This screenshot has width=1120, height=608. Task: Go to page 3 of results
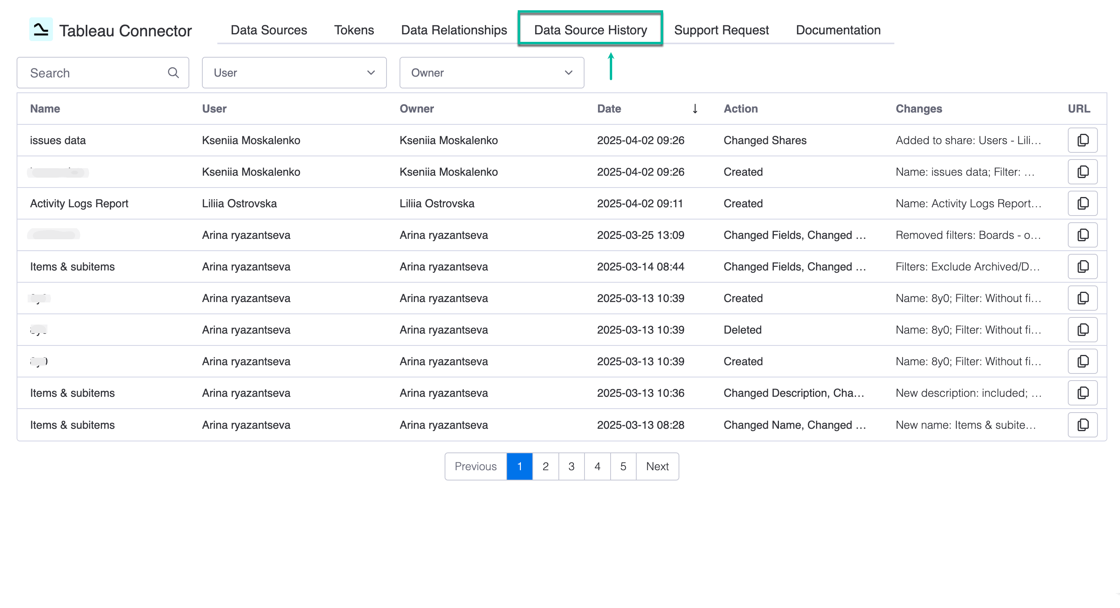pyautogui.click(x=571, y=466)
